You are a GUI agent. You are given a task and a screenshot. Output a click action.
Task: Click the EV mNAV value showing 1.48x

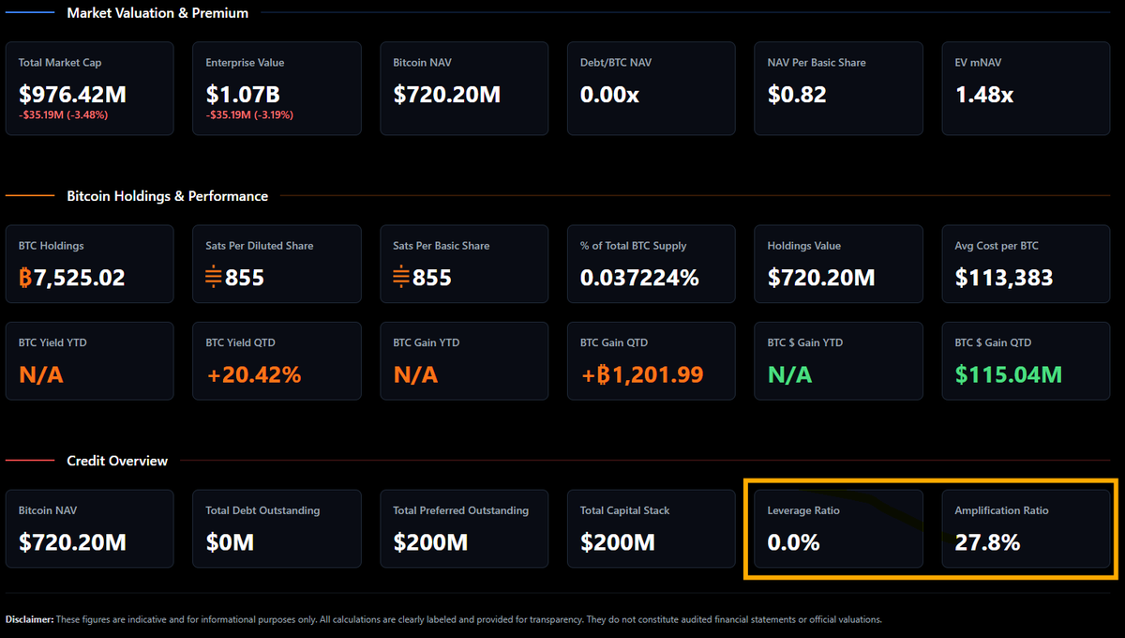click(x=982, y=95)
